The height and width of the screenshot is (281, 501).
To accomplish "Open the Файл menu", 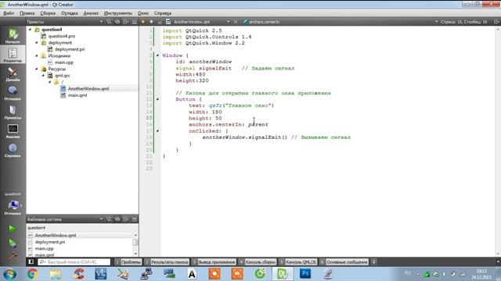I will point(9,13).
